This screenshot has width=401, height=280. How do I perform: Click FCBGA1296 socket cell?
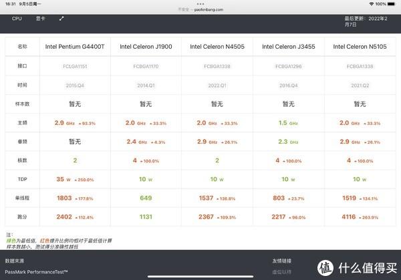point(289,66)
